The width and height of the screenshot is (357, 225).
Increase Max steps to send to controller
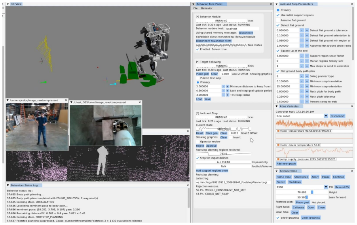307,66
